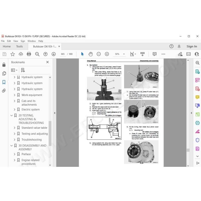The image size is (201, 201).
Task: Open notifications bell
Action: tap(179, 46)
